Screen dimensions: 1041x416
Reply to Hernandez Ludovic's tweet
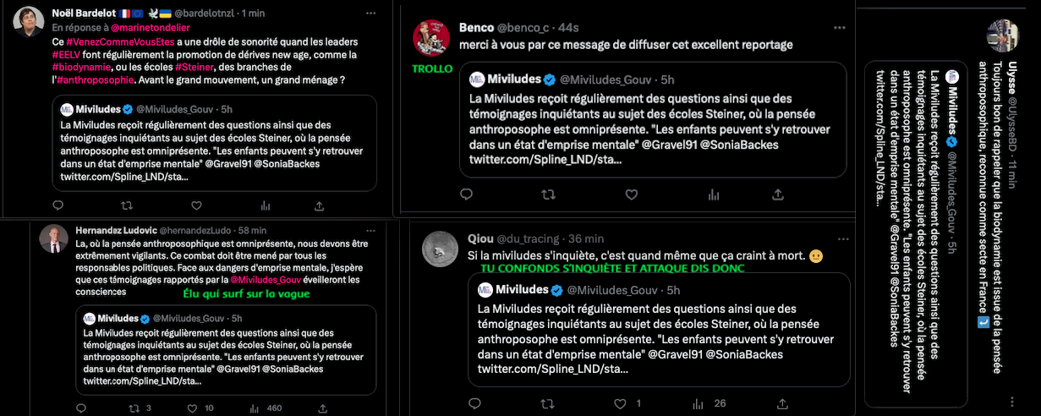click(x=81, y=408)
